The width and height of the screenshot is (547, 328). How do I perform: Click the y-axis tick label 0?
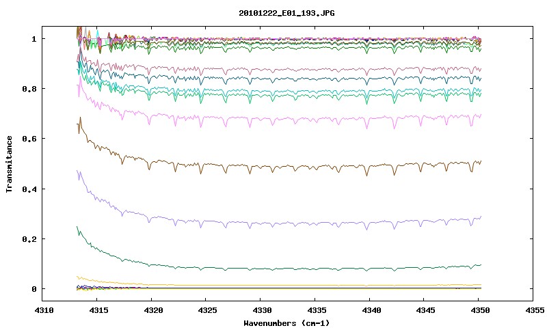(x=34, y=289)
